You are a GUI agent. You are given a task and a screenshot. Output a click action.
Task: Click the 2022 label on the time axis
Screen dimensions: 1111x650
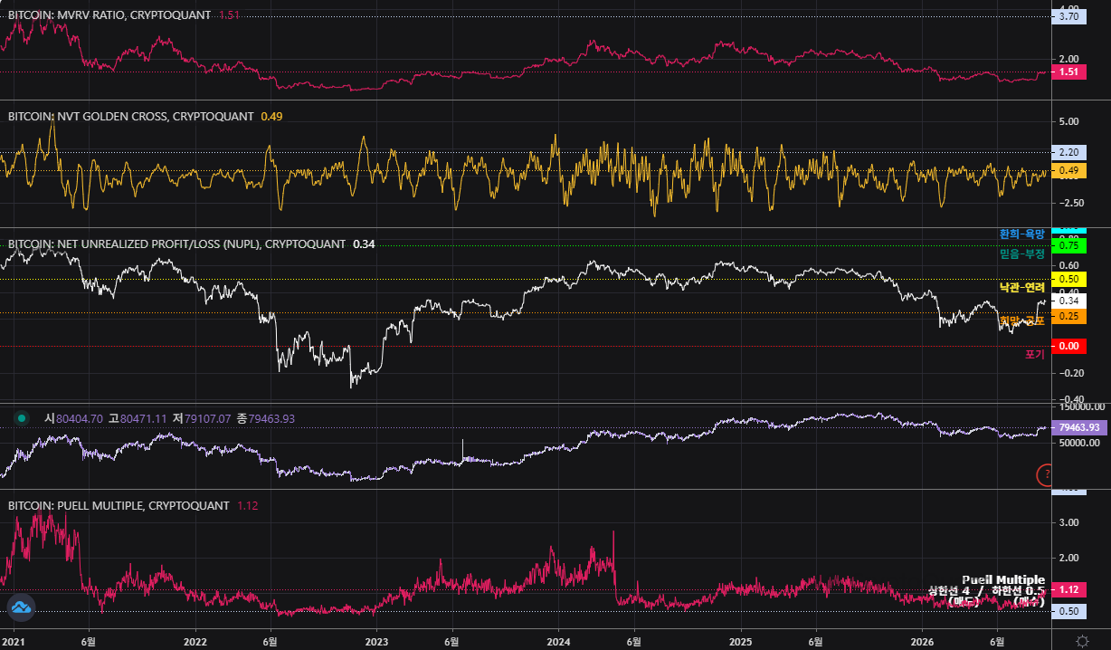click(195, 641)
